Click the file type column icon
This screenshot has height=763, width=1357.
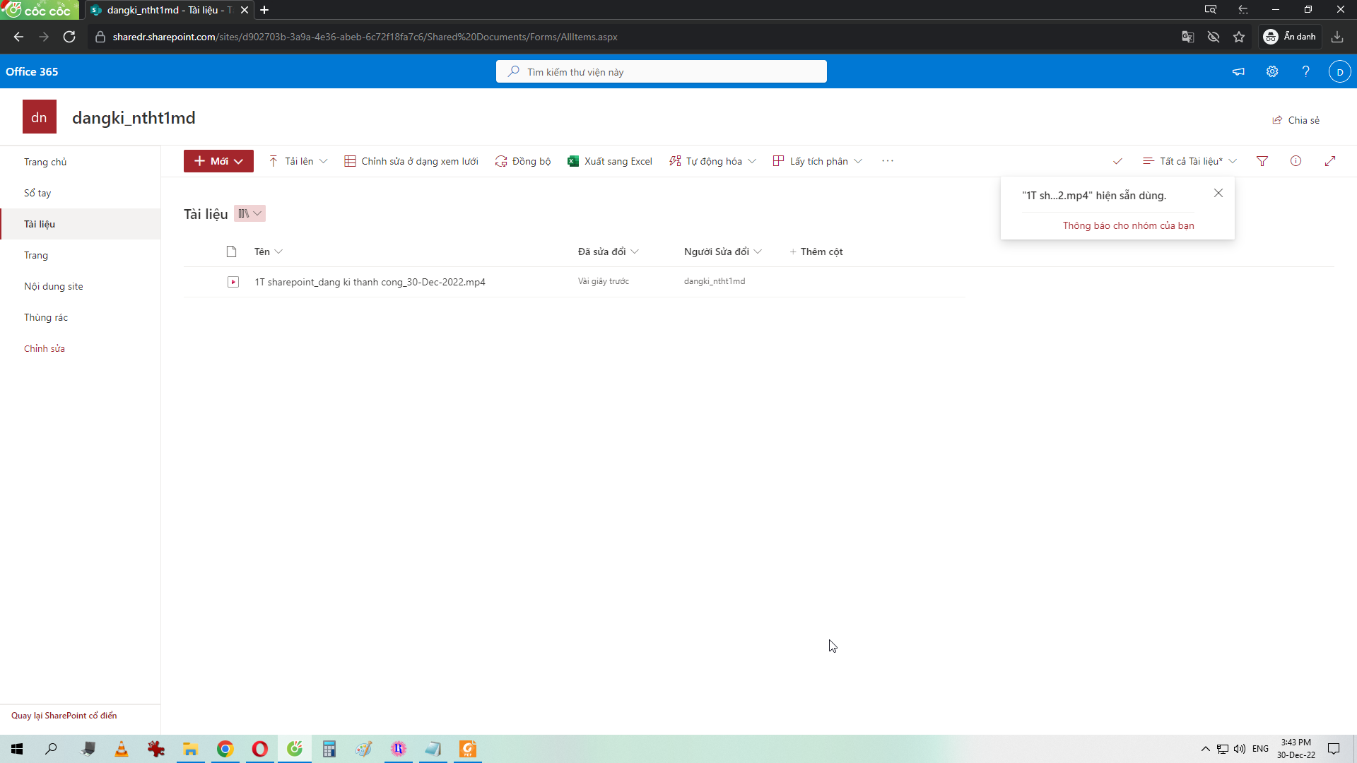point(231,252)
